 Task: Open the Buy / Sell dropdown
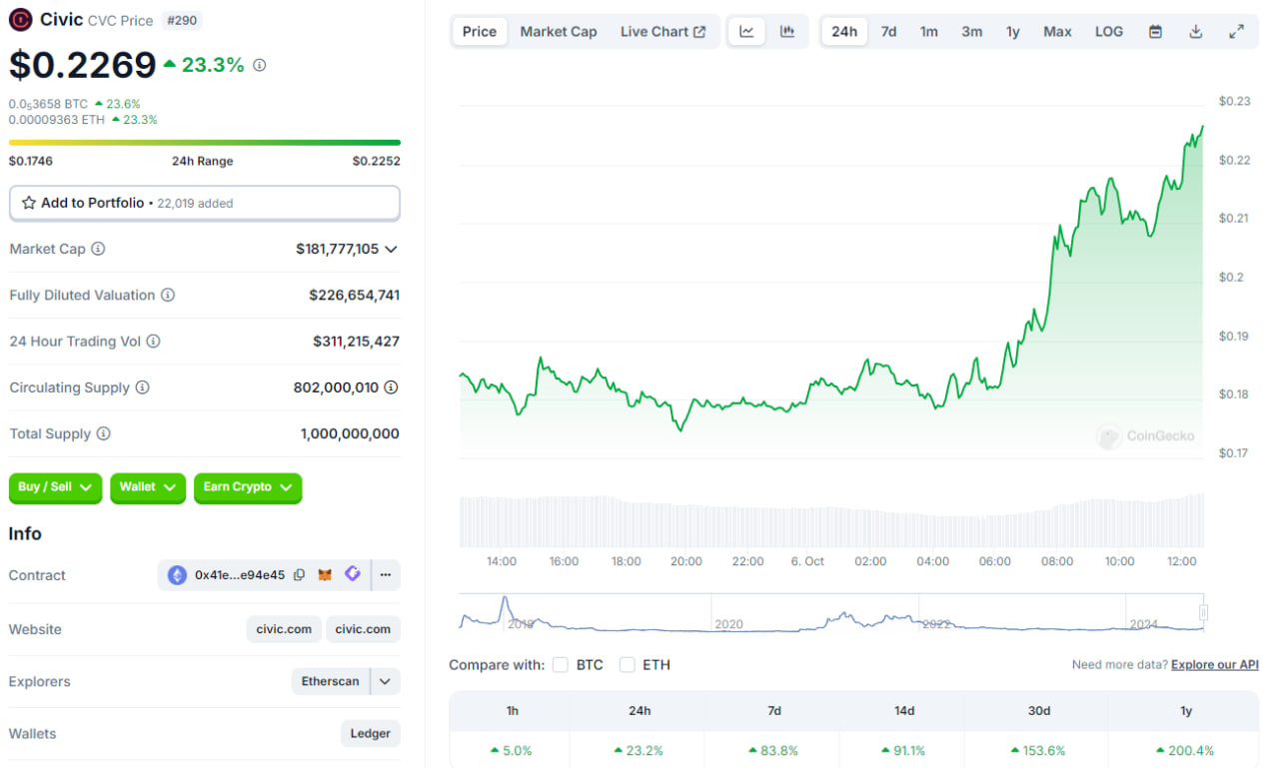55,487
